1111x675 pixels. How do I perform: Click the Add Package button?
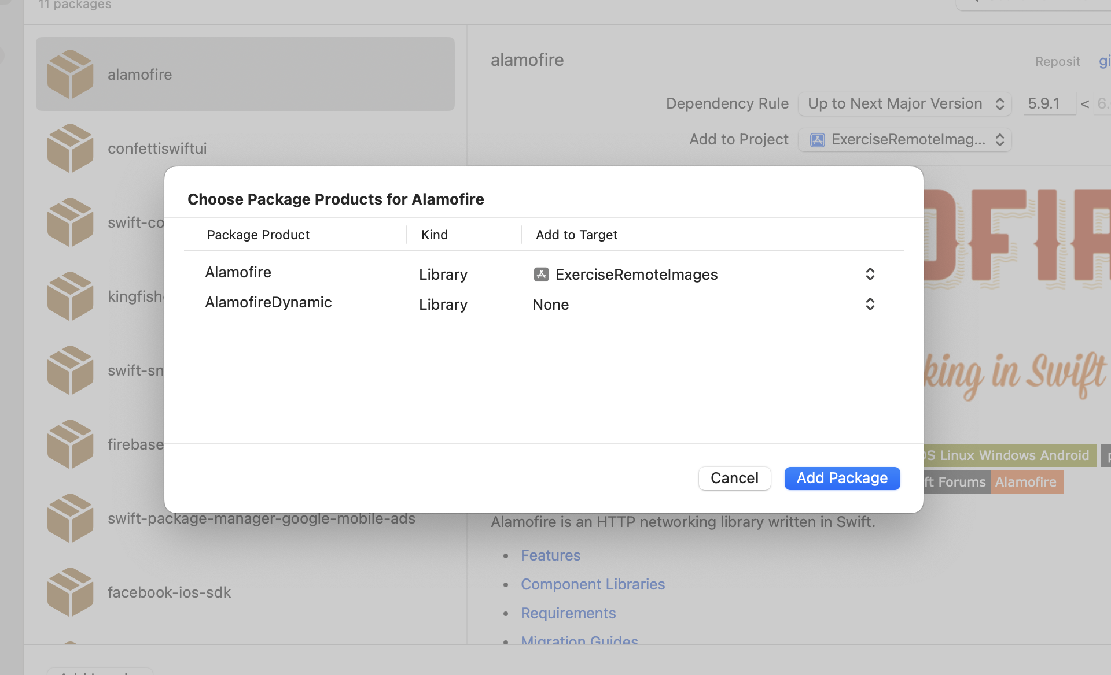tap(842, 478)
